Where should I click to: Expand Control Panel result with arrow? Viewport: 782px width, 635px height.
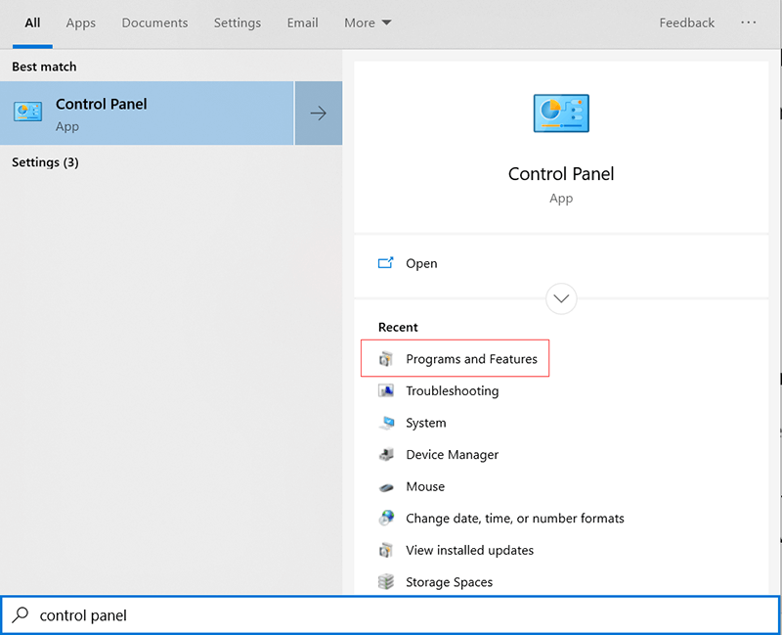pyautogui.click(x=319, y=113)
